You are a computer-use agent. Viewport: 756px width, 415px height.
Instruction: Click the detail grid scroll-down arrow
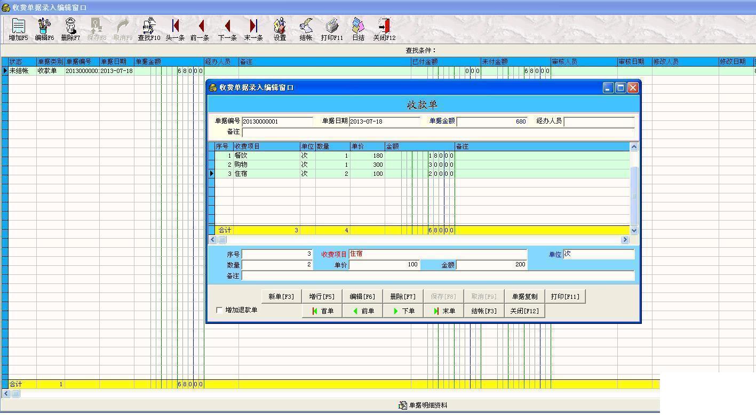click(634, 231)
